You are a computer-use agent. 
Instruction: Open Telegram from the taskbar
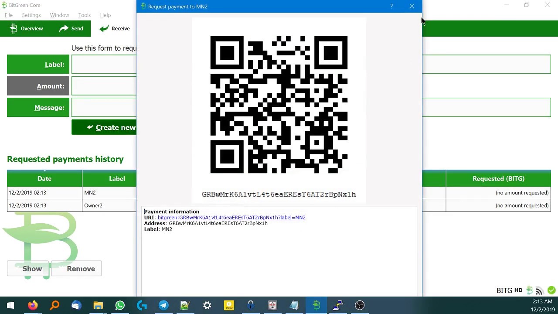[163, 305]
